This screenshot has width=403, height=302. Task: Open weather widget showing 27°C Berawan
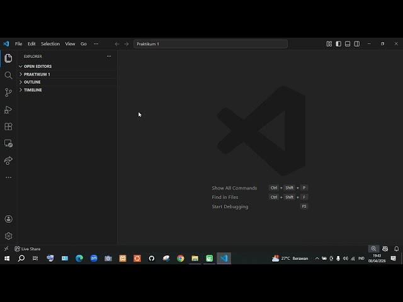[290, 259]
